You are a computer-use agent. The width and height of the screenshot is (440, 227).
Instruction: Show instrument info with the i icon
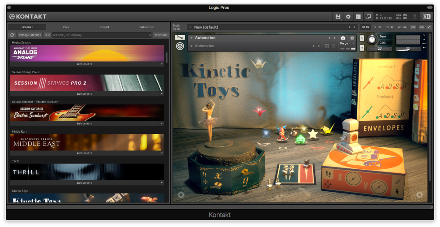[352, 38]
